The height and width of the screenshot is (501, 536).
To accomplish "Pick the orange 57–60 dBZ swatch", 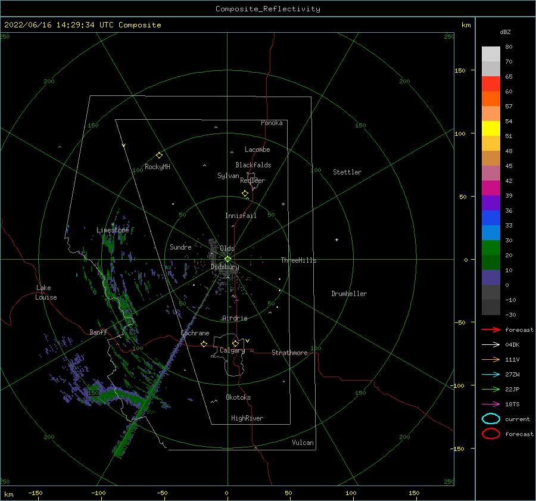I will click(x=491, y=99).
